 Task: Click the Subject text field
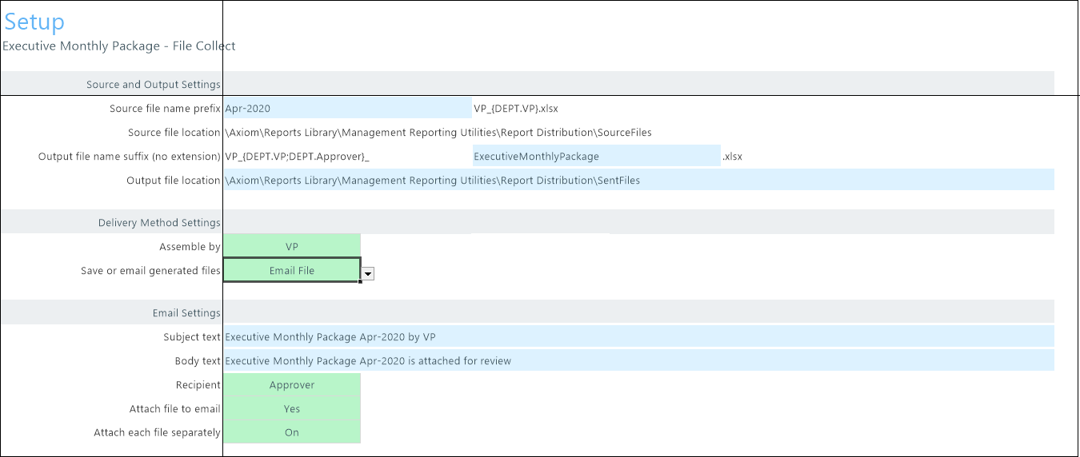pos(638,336)
